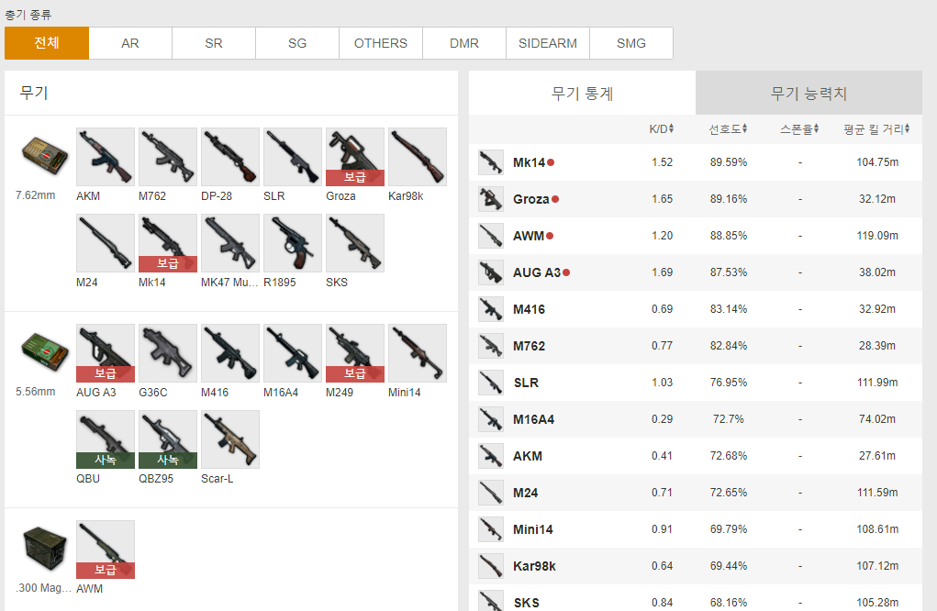The image size is (937, 611).
Task: Open AUG A3 name link in the stats table
Action: click(x=537, y=273)
